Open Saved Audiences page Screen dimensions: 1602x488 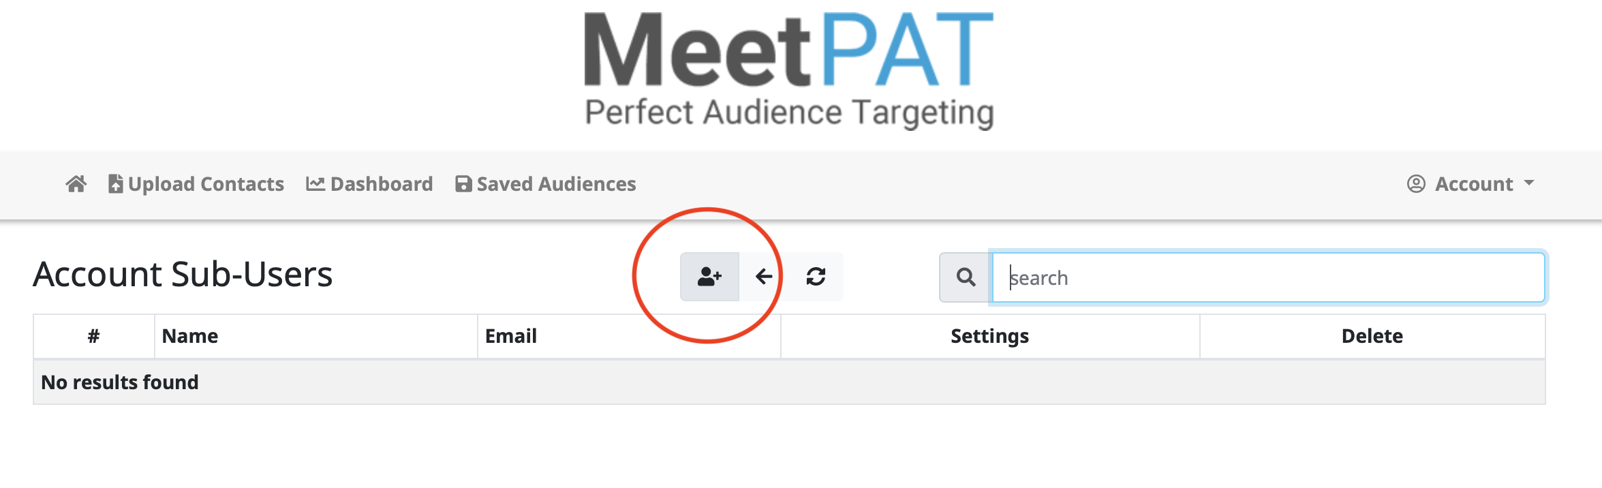coord(556,184)
